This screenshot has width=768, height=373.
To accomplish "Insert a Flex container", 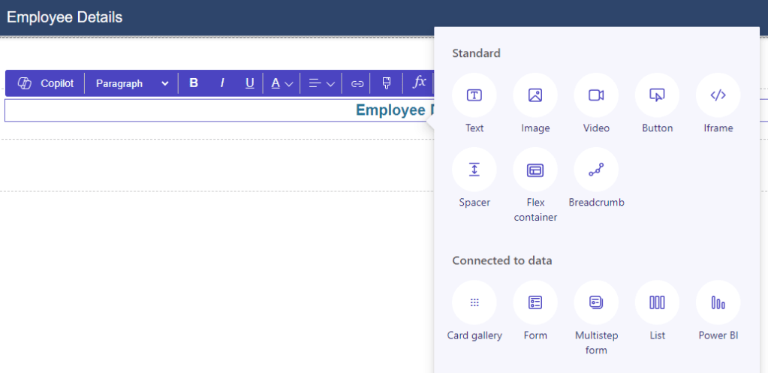I will [x=535, y=170].
